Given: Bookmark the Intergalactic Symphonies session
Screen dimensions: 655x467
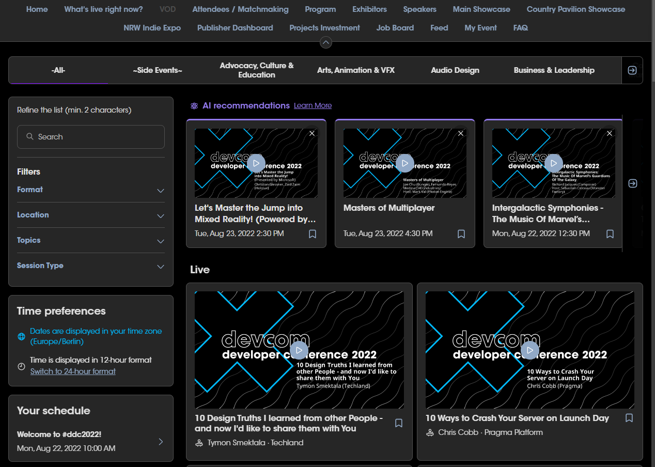Looking at the screenshot, I should point(610,234).
